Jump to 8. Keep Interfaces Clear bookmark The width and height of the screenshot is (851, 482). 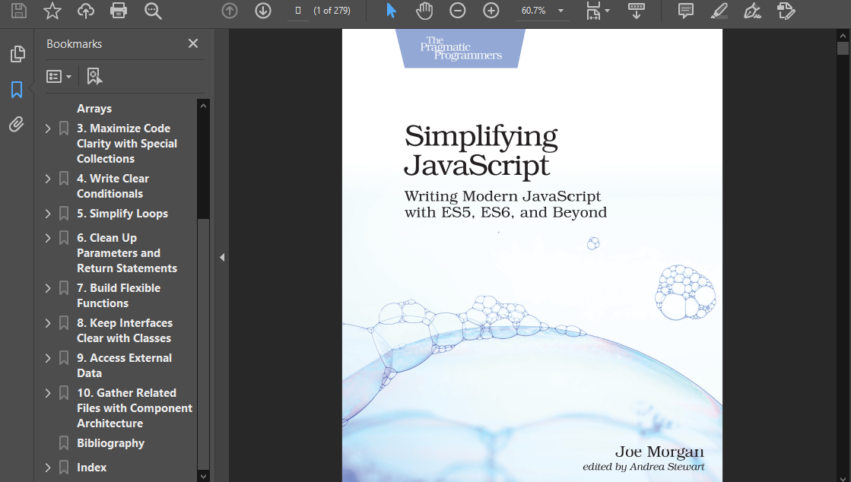click(125, 331)
